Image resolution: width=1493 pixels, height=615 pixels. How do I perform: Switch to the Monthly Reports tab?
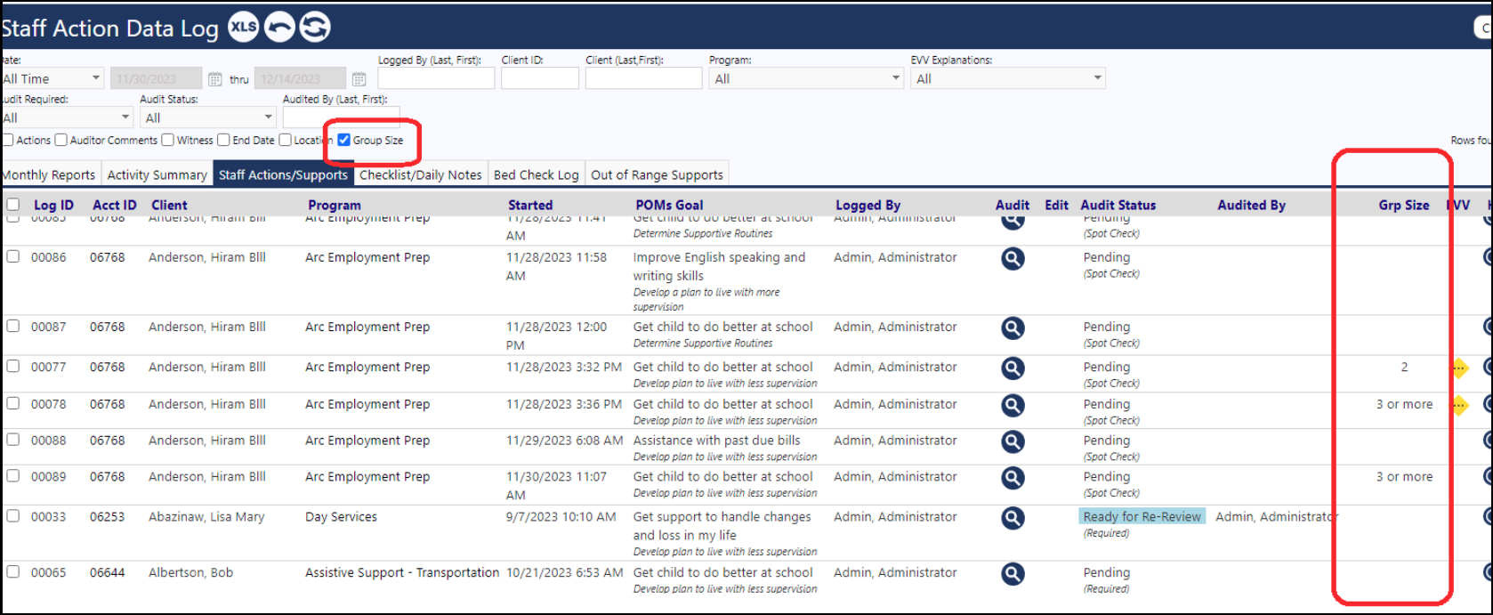[49, 175]
